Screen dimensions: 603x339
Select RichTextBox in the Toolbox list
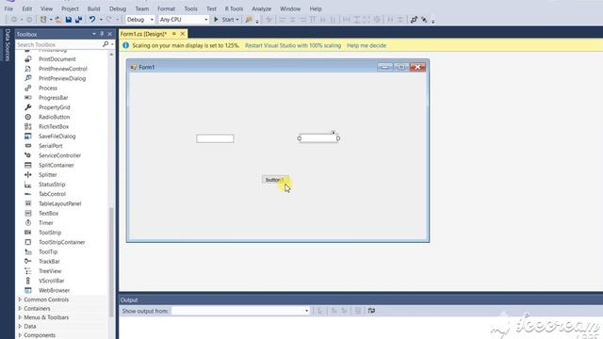pos(54,126)
